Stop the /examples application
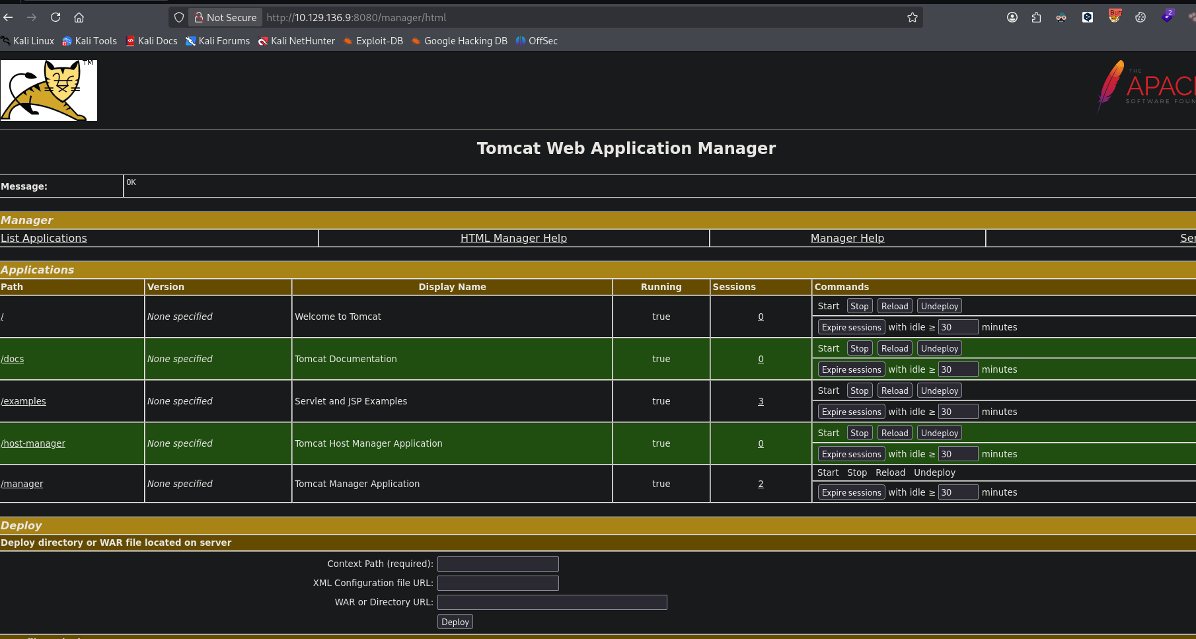 click(x=860, y=391)
